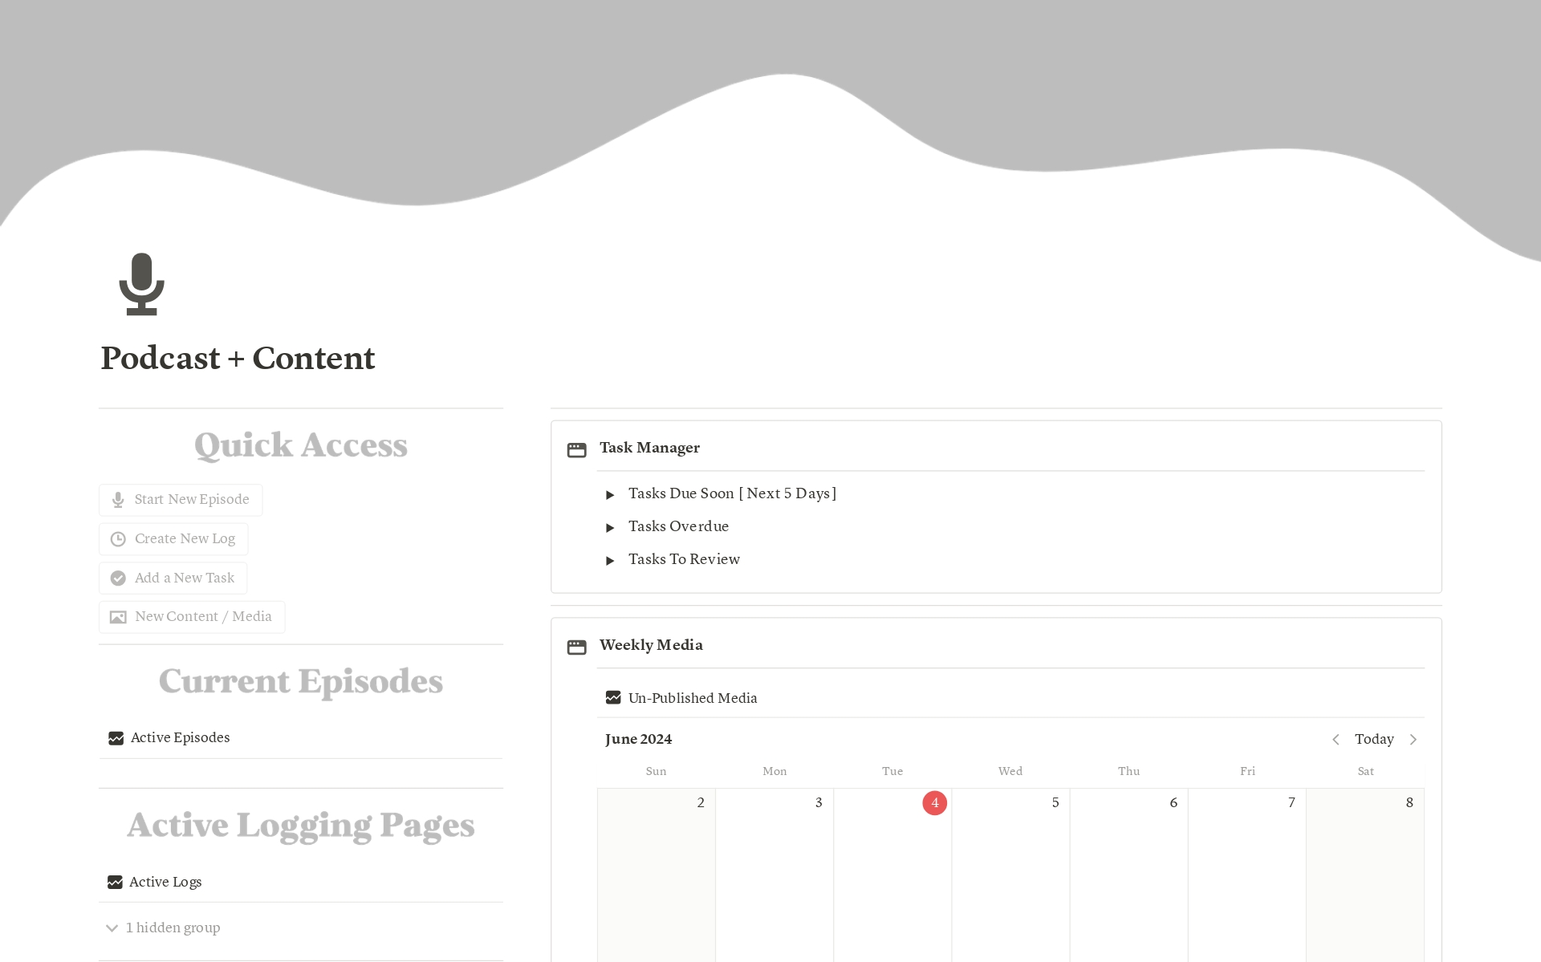Click image icon on New Content / Media
The height and width of the screenshot is (962, 1541).
(x=118, y=617)
